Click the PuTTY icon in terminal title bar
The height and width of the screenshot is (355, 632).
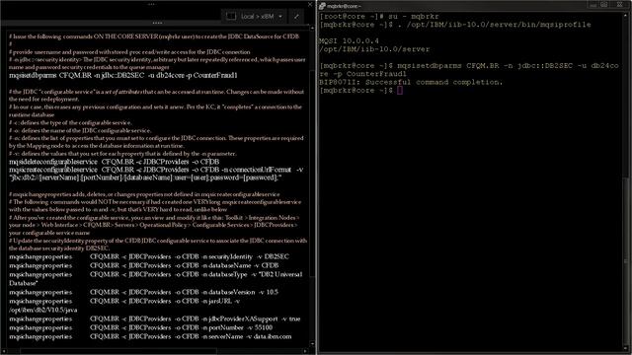322,6
